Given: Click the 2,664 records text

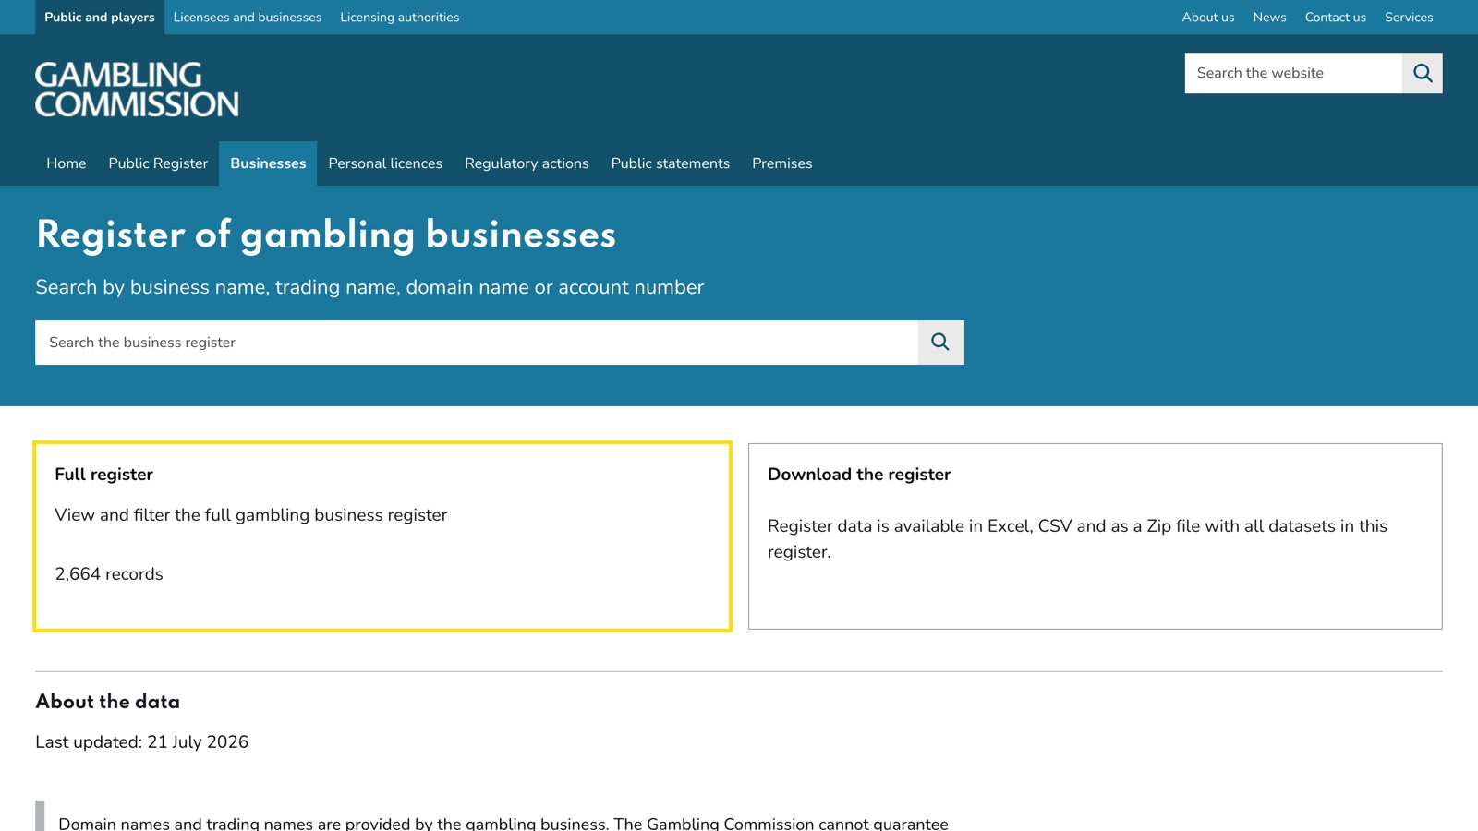Looking at the screenshot, I should 109,574.
